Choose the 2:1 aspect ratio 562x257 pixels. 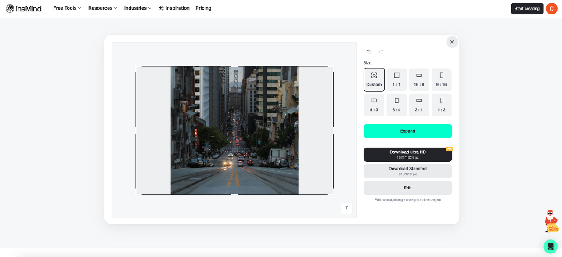pos(419,105)
